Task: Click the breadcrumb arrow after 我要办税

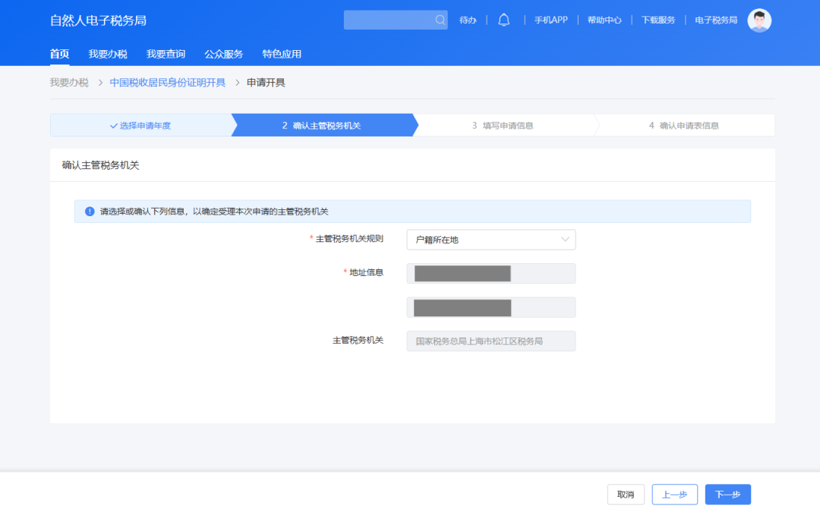Action: (x=99, y=83)
